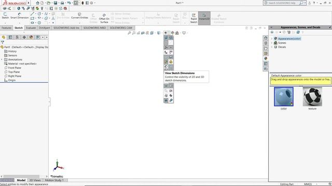
Task: Open the SOLIDWORKS CAM tab
Action: click(x=121, y=28)
